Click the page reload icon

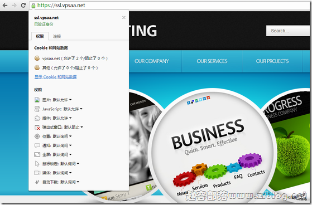23,6
